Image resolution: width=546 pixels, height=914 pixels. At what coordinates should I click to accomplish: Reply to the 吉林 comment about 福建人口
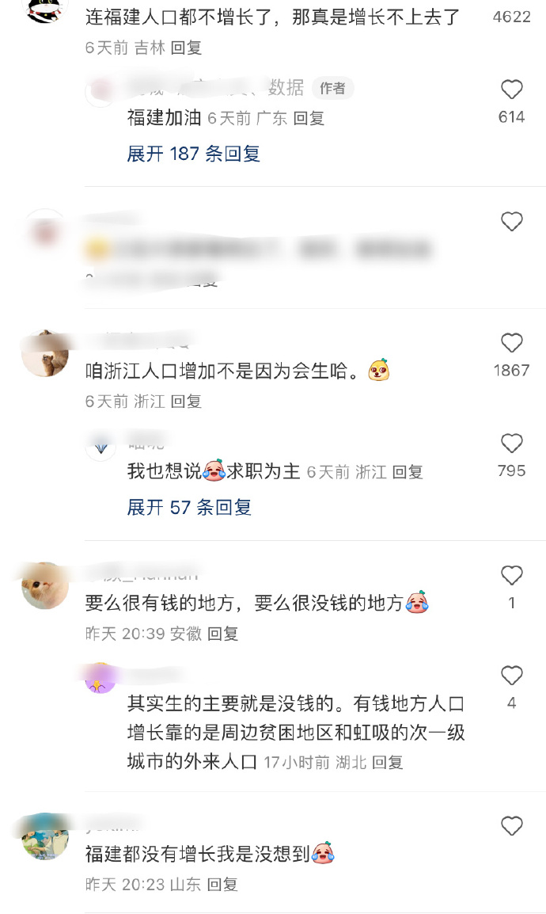click(186, 48)
